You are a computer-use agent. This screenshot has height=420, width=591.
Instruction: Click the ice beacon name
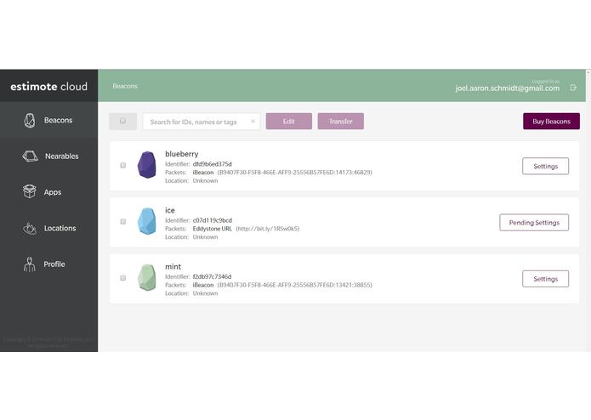170,210
